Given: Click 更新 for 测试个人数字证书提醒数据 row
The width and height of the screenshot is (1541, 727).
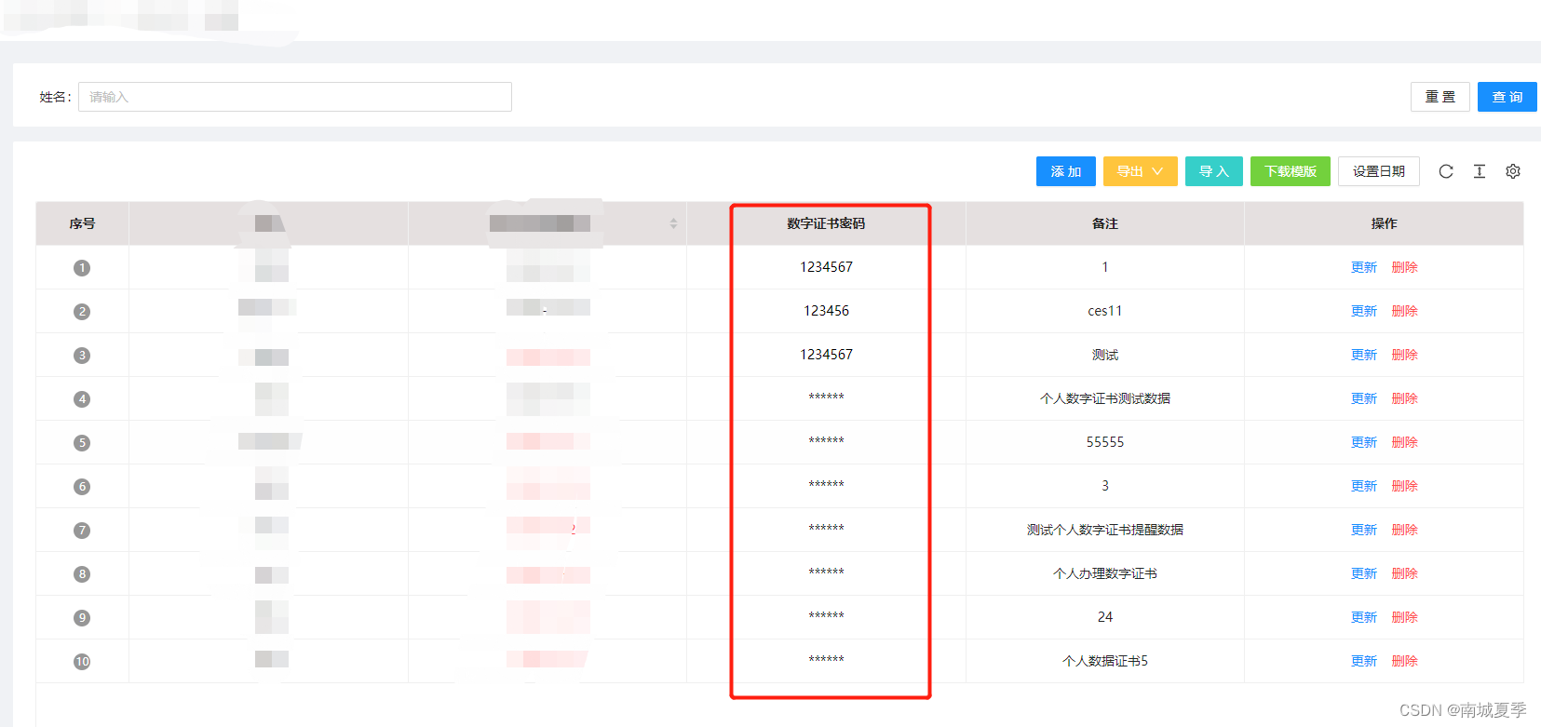Looking at the screenshot, I should [x=1364, y=530].
